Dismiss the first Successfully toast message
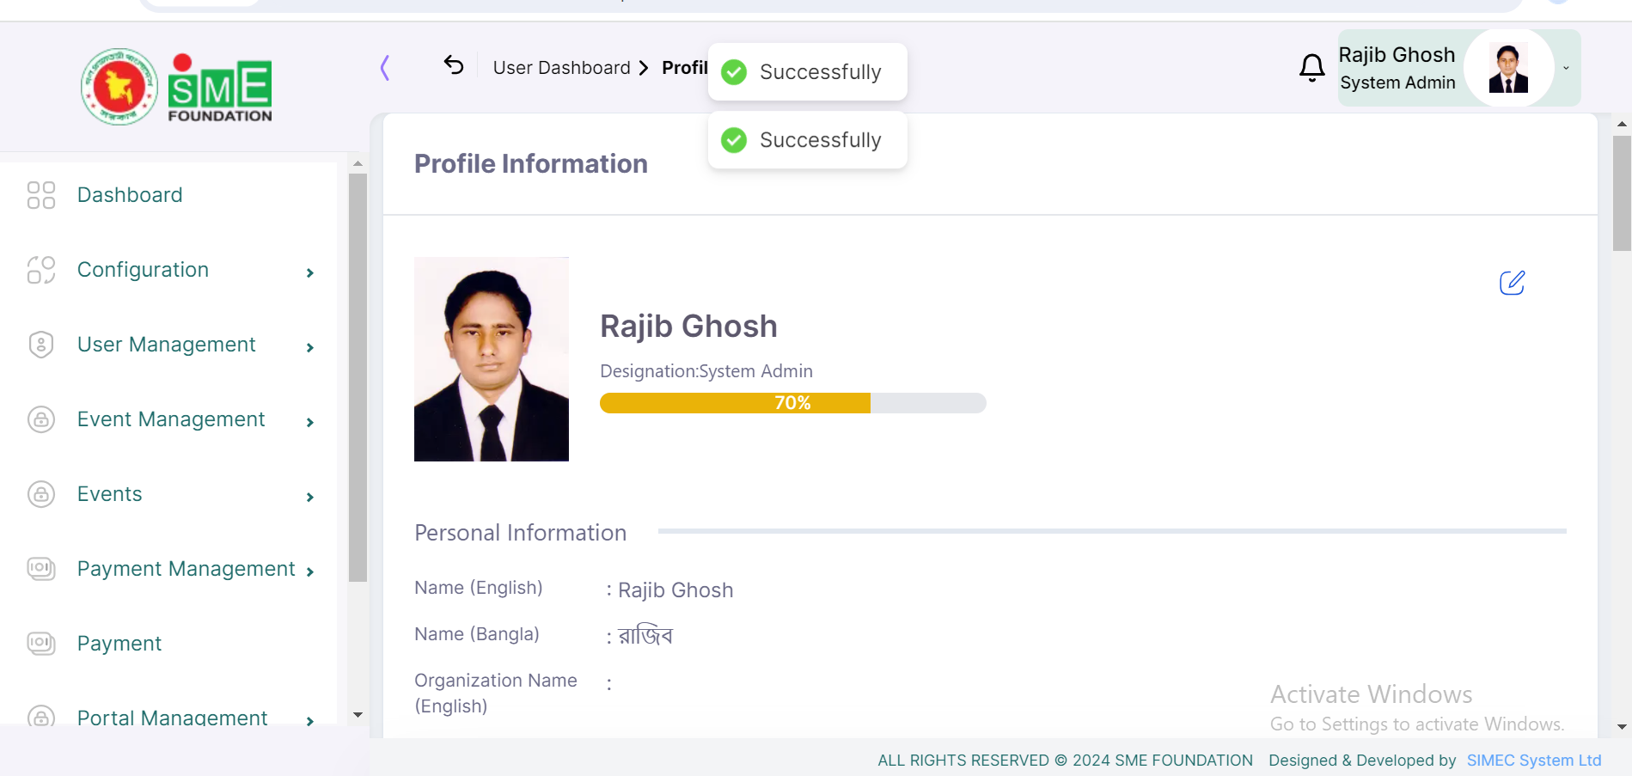1632x776 pixels. (808, 72)
